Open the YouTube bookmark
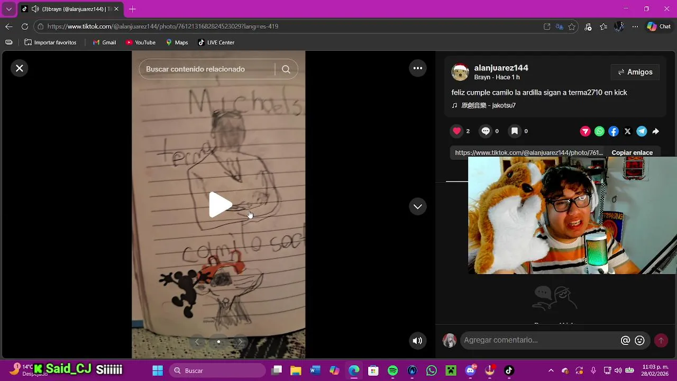The image size is (677, 381). tap(141, 42)
